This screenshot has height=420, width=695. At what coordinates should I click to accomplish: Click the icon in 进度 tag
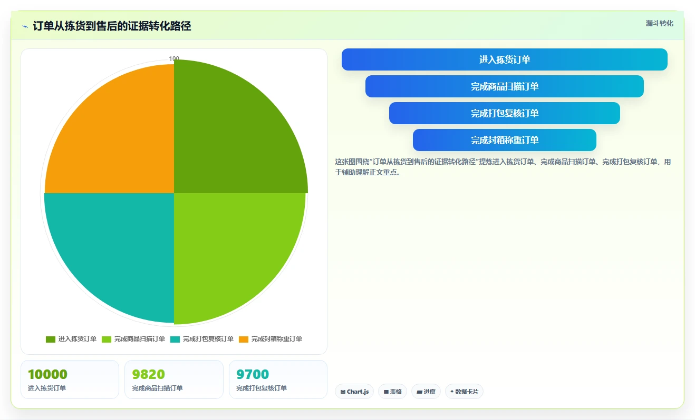click(419, 392)
